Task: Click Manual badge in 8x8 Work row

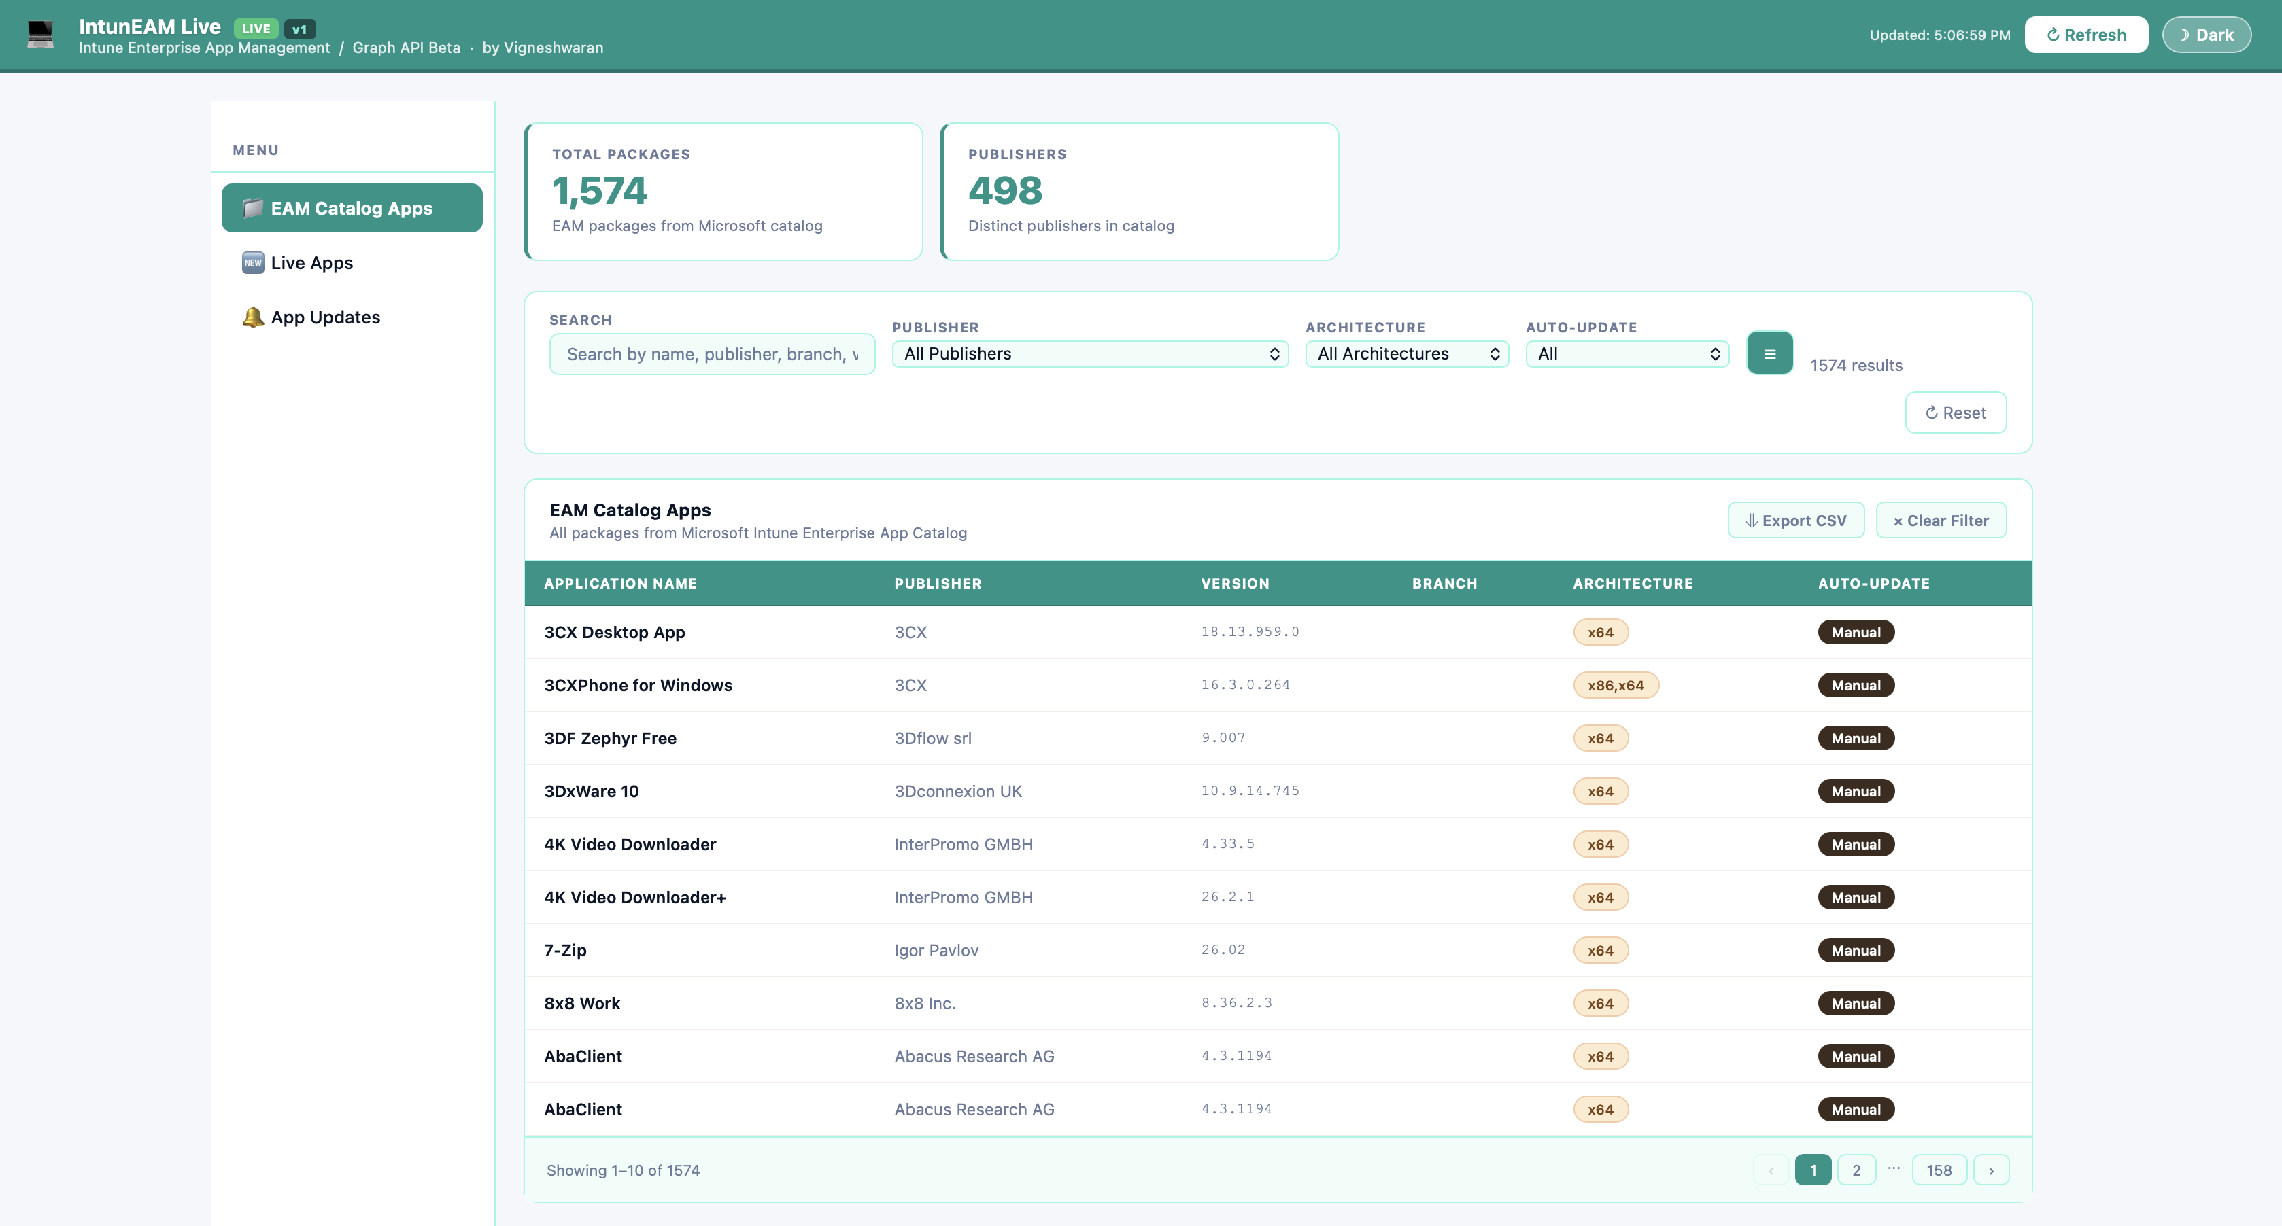Action: click(x=1856, y=1003)
